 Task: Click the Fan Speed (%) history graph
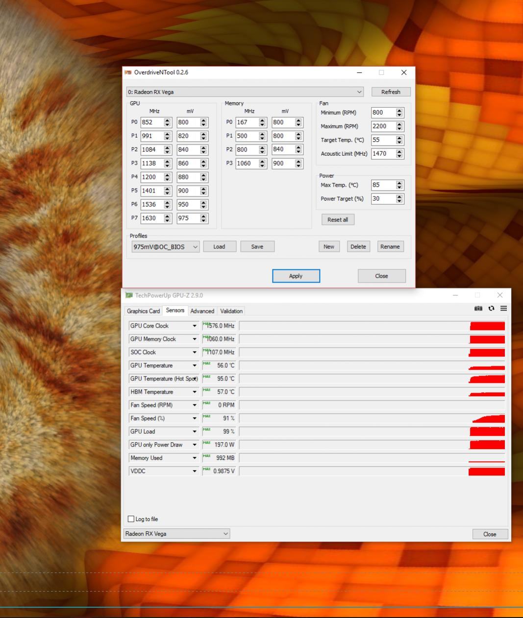tap(372, 418)
